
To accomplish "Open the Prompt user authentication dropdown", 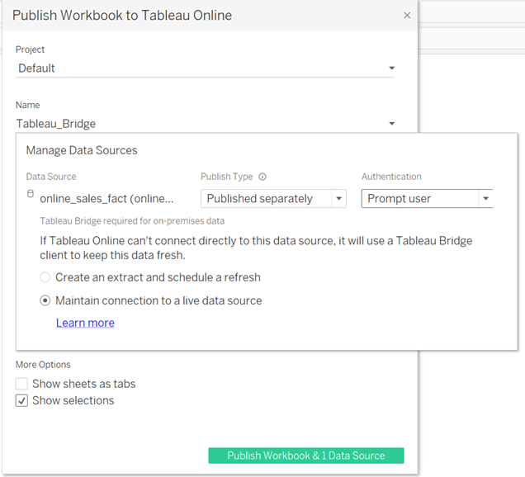I will tap(485, 199).
